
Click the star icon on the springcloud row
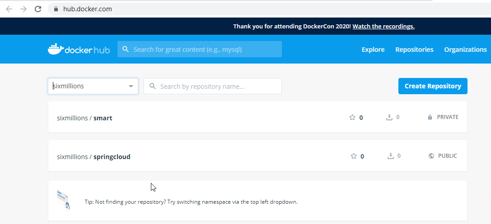(354, 156)
